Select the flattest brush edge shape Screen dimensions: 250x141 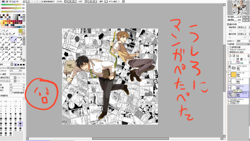pyautogui.click(x=24, y=65)
